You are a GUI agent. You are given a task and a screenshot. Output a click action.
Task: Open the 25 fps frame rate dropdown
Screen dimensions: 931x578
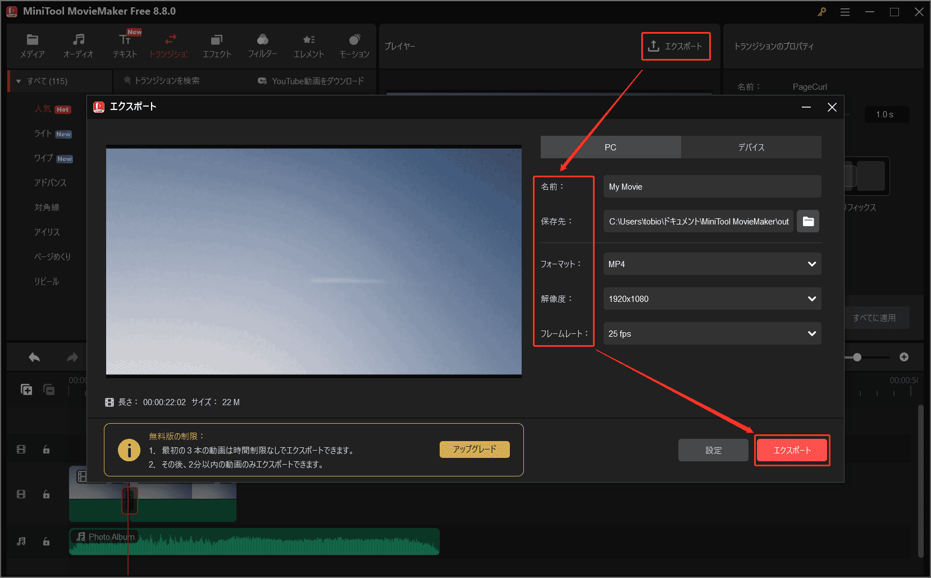(712, 333)
